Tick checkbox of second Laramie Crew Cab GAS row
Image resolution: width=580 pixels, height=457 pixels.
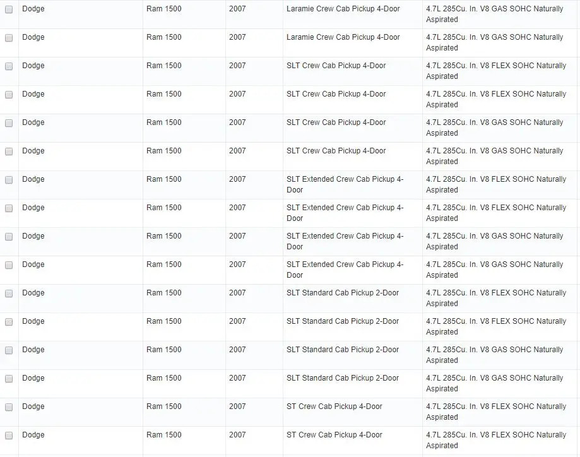click(x=9, y=38)
